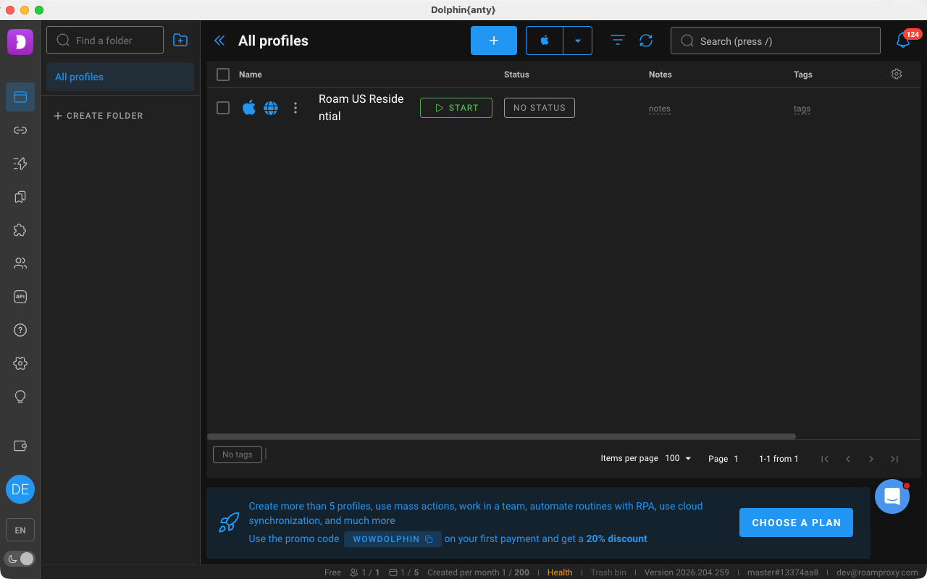Click the lightbulb ideas icon

20,397
